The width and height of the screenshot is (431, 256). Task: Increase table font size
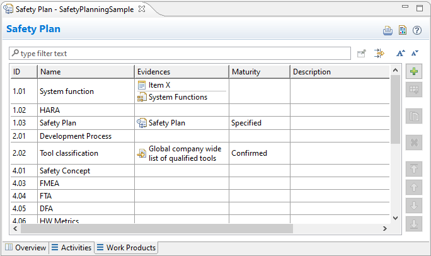(401, 54)
